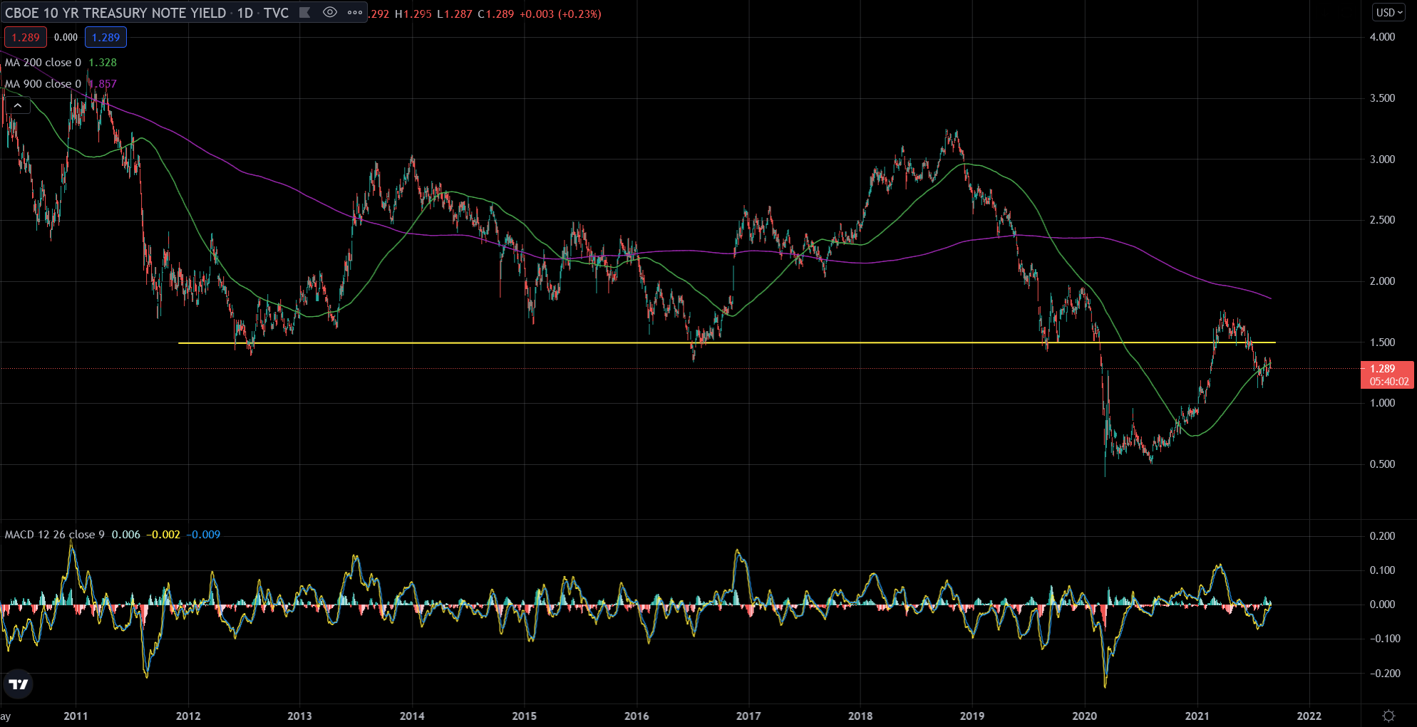Click the -0.200 MACD axis label
The height and width of the screenshot is (727, 1417).
tap(1383, 673)
